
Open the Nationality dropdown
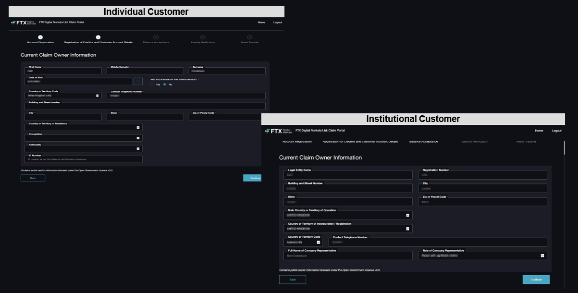[138, 149]
